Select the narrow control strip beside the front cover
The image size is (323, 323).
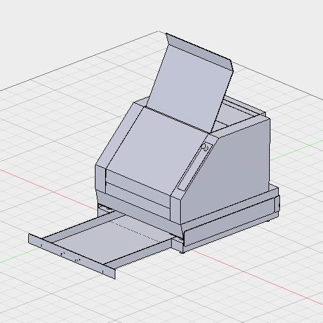(195, 167)
